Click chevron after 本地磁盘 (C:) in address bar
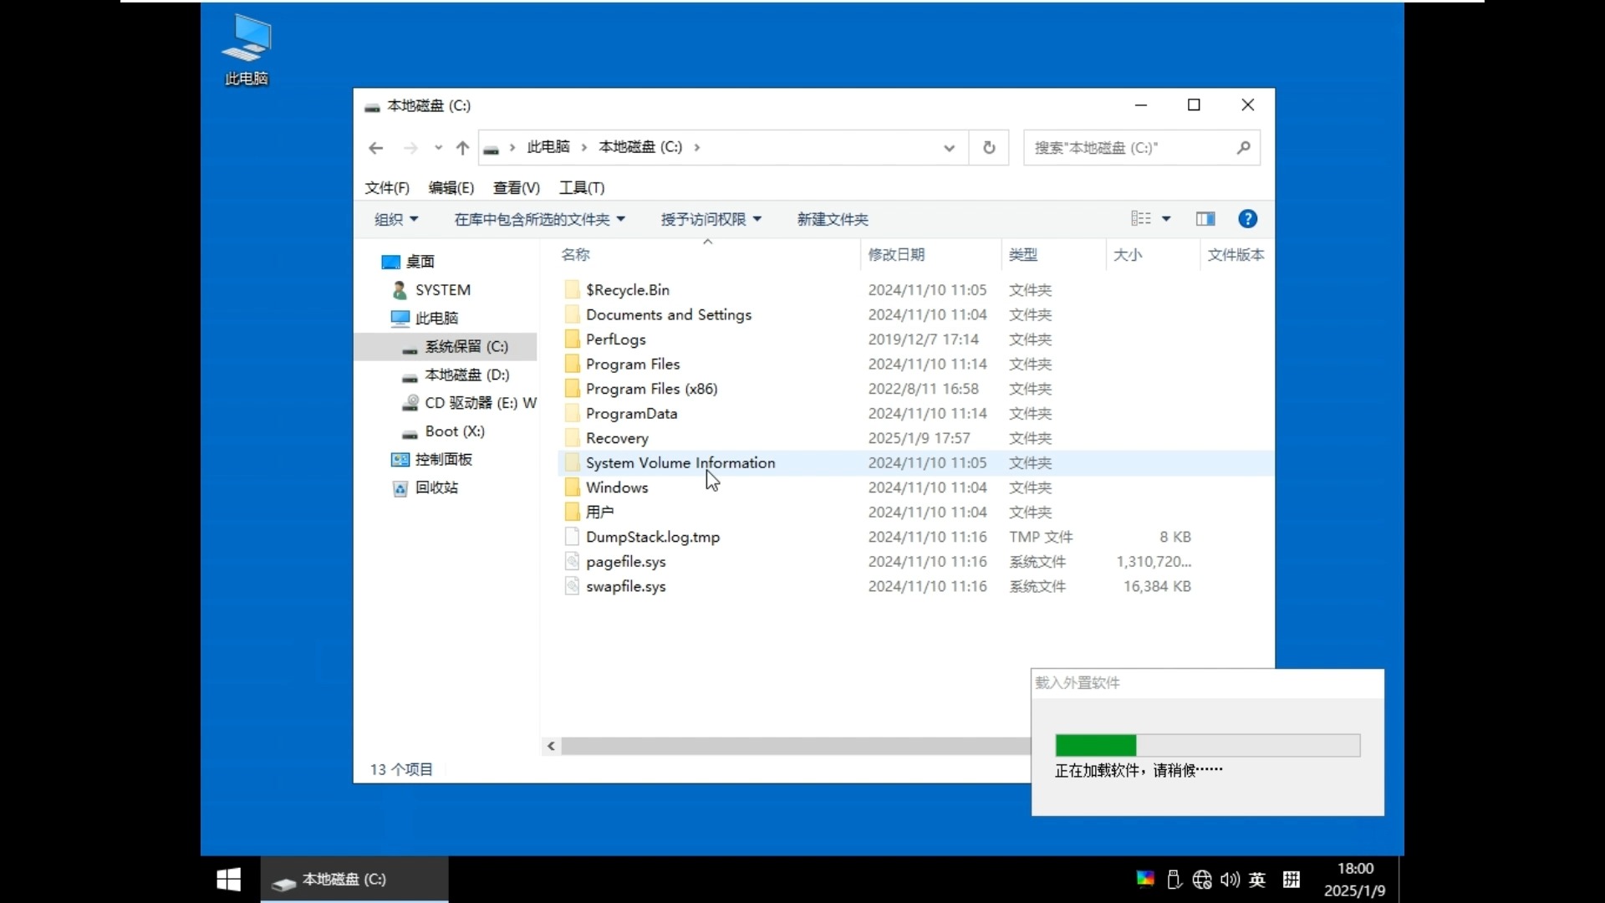Image resolution: width=1605 pixels, height=903 pixels. [x=697, y=147]
